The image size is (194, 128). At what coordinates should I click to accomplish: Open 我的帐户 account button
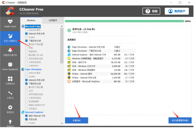tap(177, 11)
